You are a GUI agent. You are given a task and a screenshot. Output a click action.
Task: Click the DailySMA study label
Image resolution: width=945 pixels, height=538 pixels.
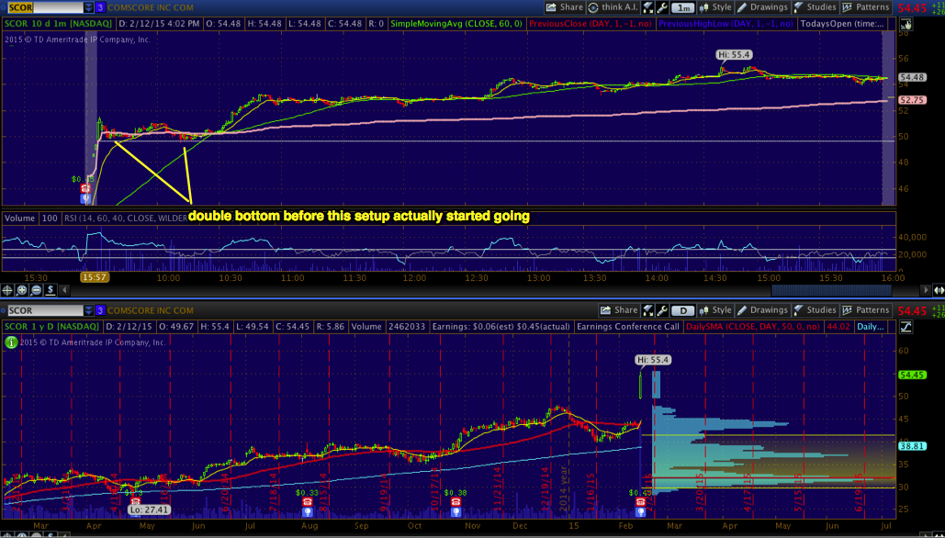click(753, 327)
